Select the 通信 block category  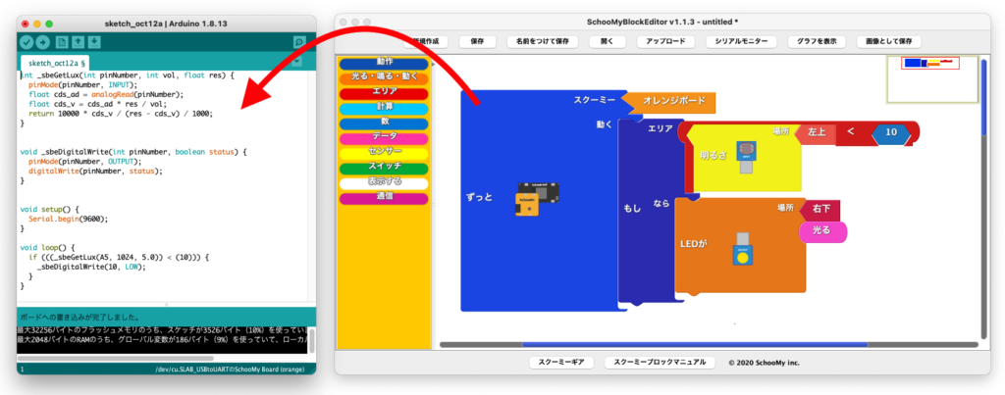click(384, 198)
